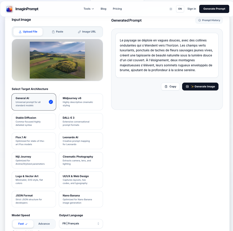
Task: Switch to the Paste tab
Action: coord(57,32)
